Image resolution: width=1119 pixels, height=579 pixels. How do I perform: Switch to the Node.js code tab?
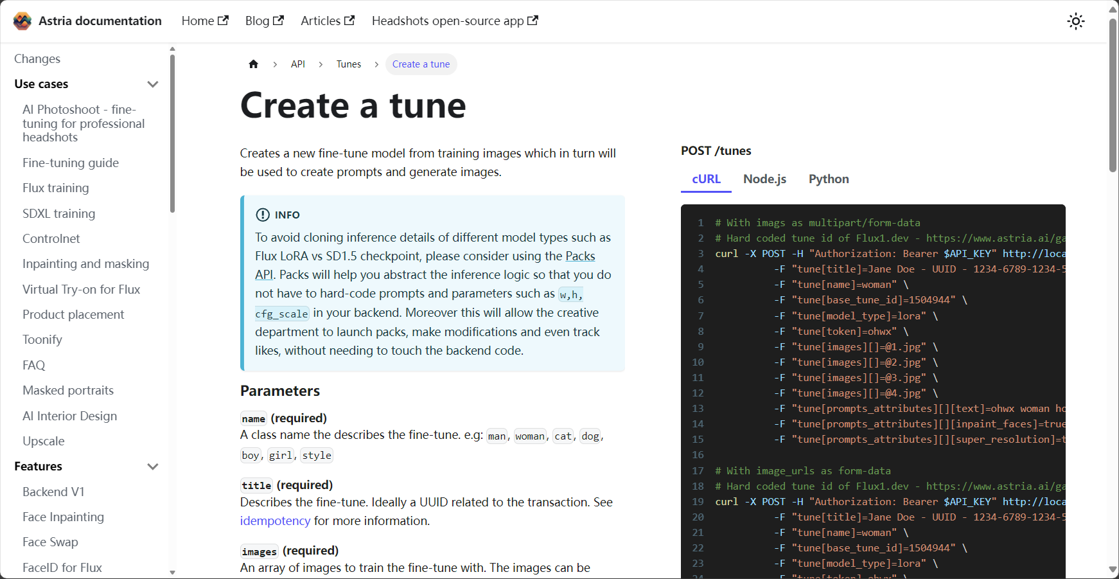pyautogui.click(x=765, y=179)
